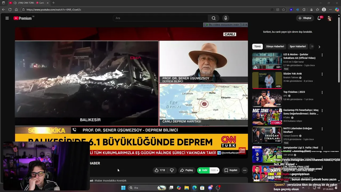The image size is (341, 192).
Task: Open options for UZI & Motive video
Action: point(322,55)
